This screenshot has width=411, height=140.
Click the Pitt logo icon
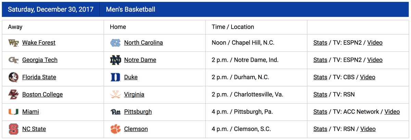[115, 112]
